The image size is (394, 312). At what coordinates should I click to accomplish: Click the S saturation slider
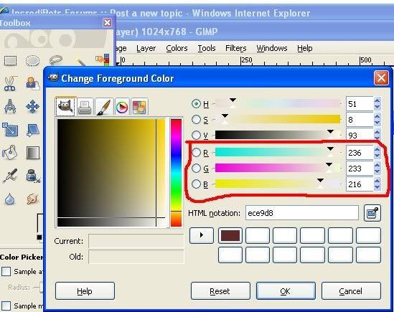pyautogui.click(x=278, y=119)
